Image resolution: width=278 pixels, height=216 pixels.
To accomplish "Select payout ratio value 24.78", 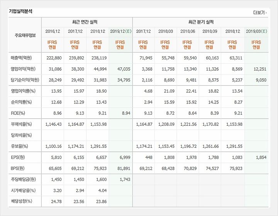I will click(x=56, y=201).
